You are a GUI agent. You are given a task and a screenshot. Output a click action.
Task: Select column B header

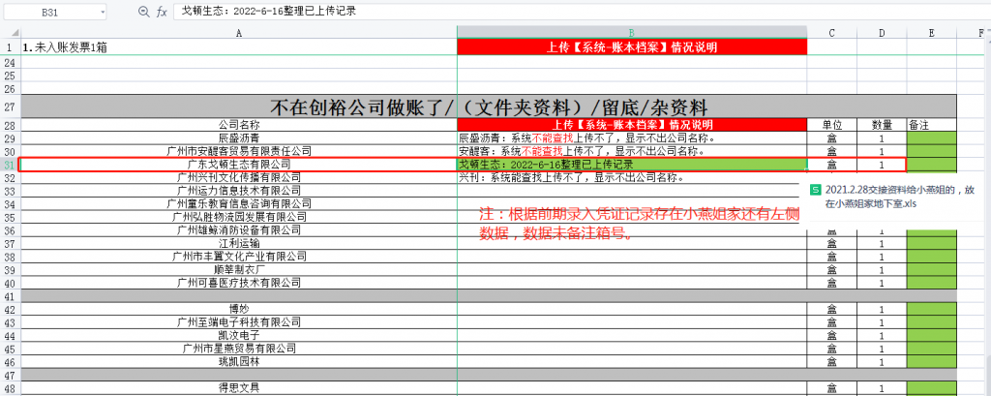point(631,32)
